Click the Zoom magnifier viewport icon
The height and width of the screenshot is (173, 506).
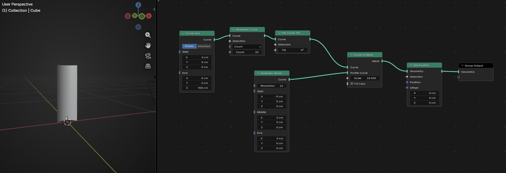(x=148, y=35)
